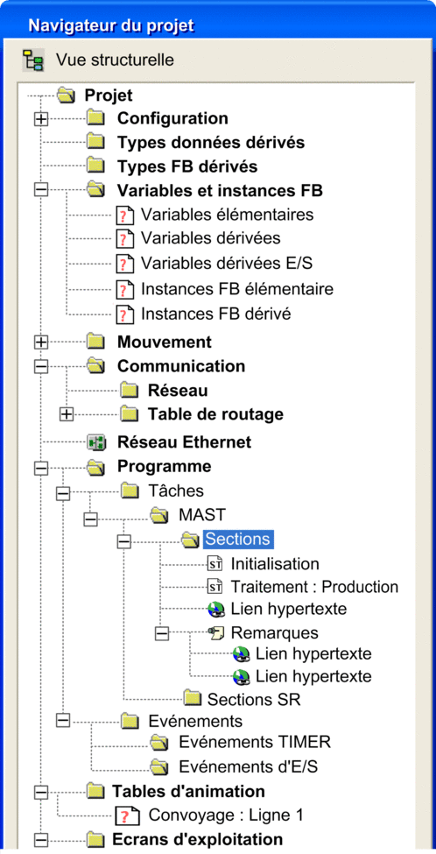This screenshot has width=436, height=854.
Task: Collapse the Tables d'animation node
Action: [41, 793]
